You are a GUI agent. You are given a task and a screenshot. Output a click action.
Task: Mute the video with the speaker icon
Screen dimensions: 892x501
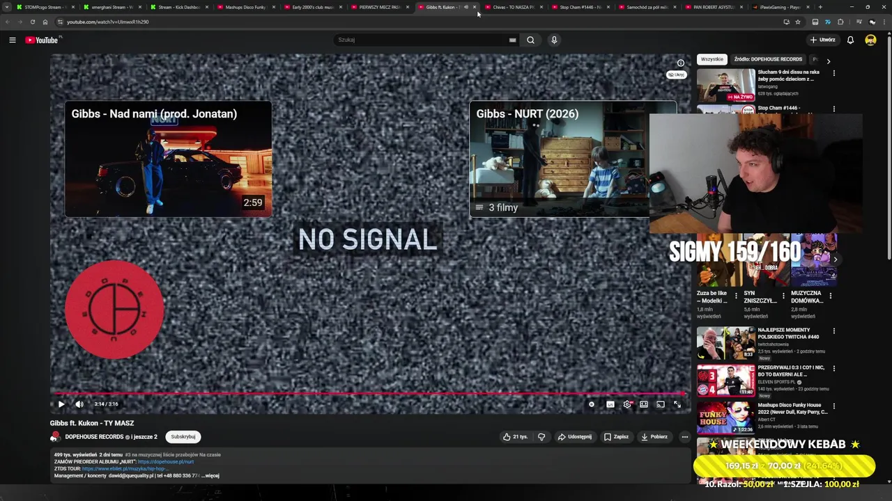(79, 404)
